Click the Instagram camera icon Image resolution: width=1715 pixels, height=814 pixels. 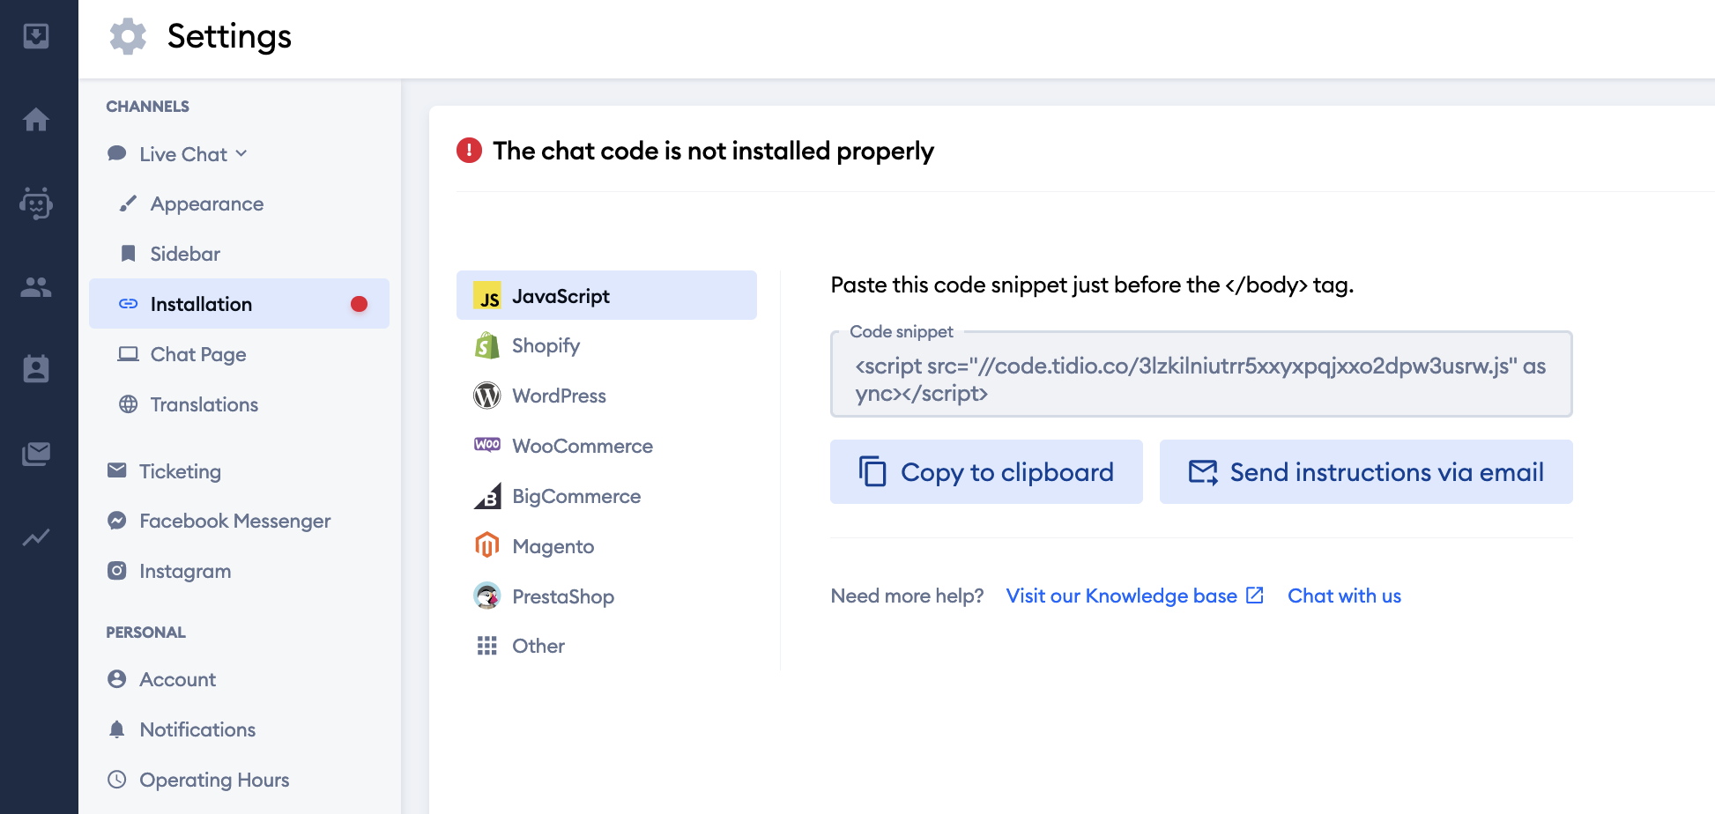[116, 571]
